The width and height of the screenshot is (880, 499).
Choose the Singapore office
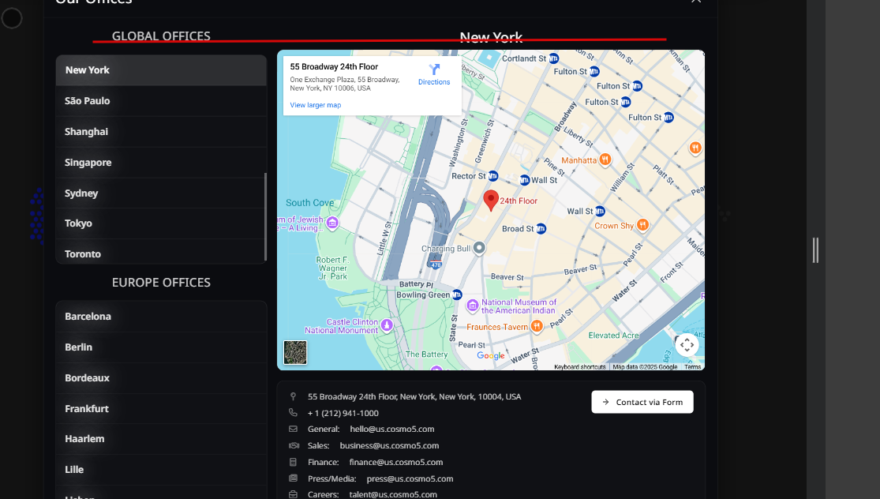coord(160,163)
